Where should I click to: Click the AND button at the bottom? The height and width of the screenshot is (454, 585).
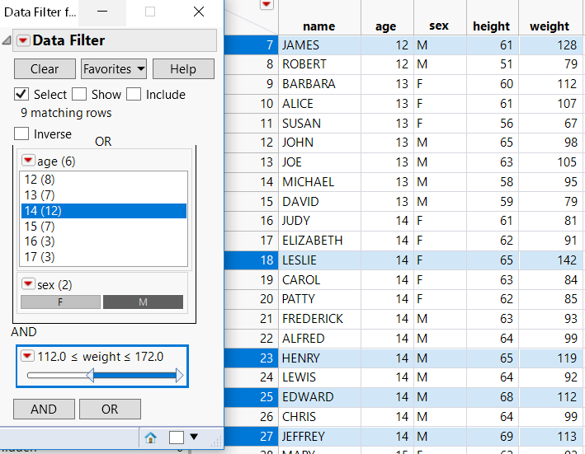pyautogui.click(x=44, y=409)
